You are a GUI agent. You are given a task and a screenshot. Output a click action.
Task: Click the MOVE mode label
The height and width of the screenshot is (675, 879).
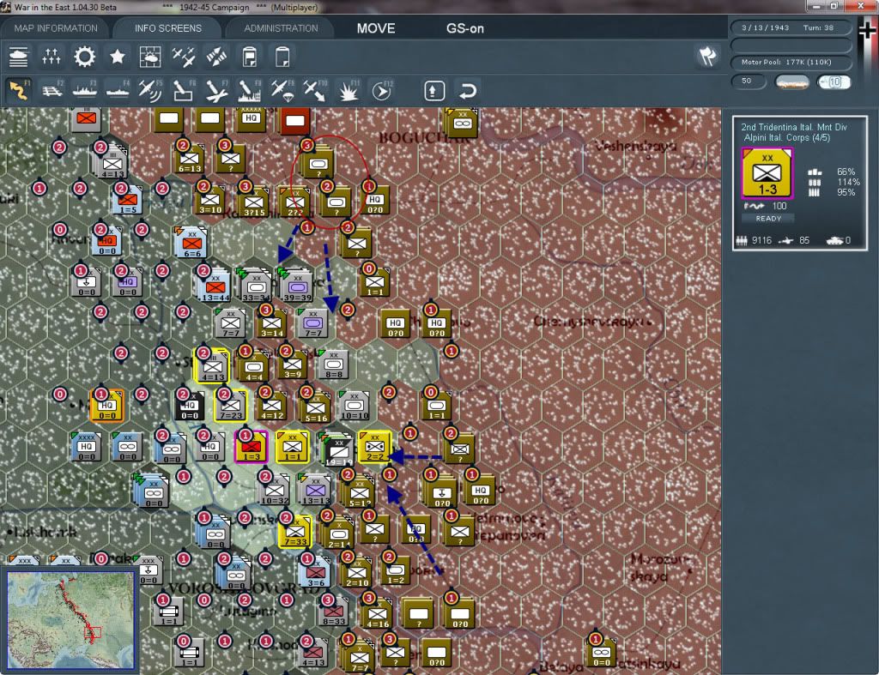[376, 28]
